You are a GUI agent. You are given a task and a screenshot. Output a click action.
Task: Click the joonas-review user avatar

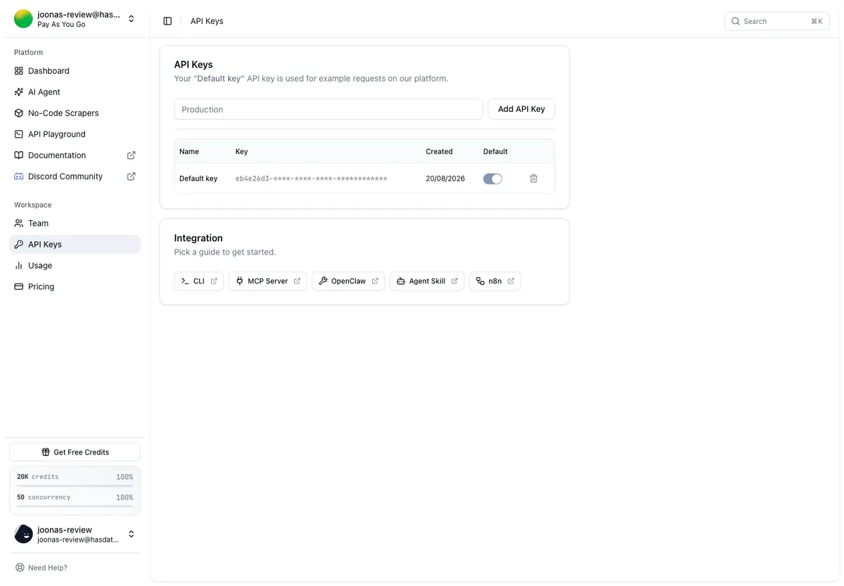[24, 535]
